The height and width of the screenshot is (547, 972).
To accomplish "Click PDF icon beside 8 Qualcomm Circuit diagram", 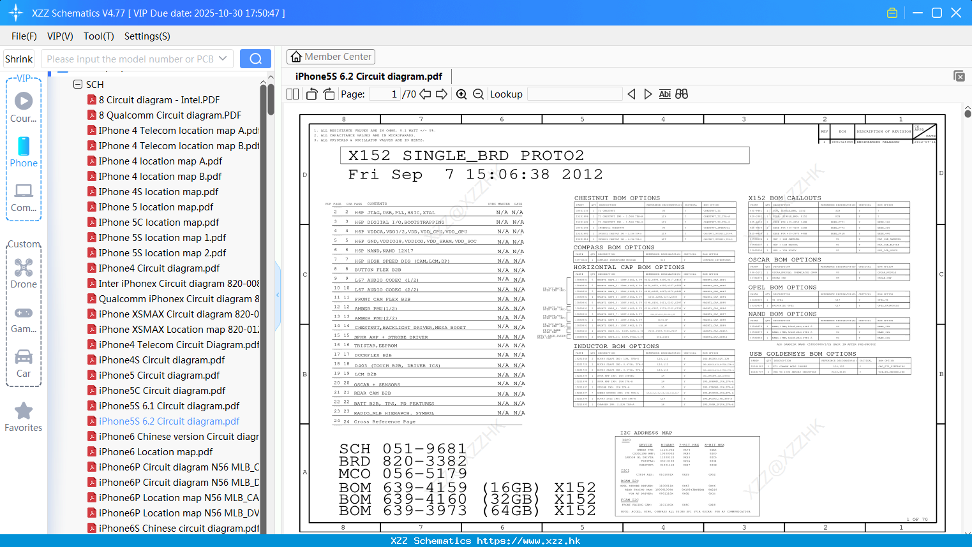I will [x=92, y=115].
